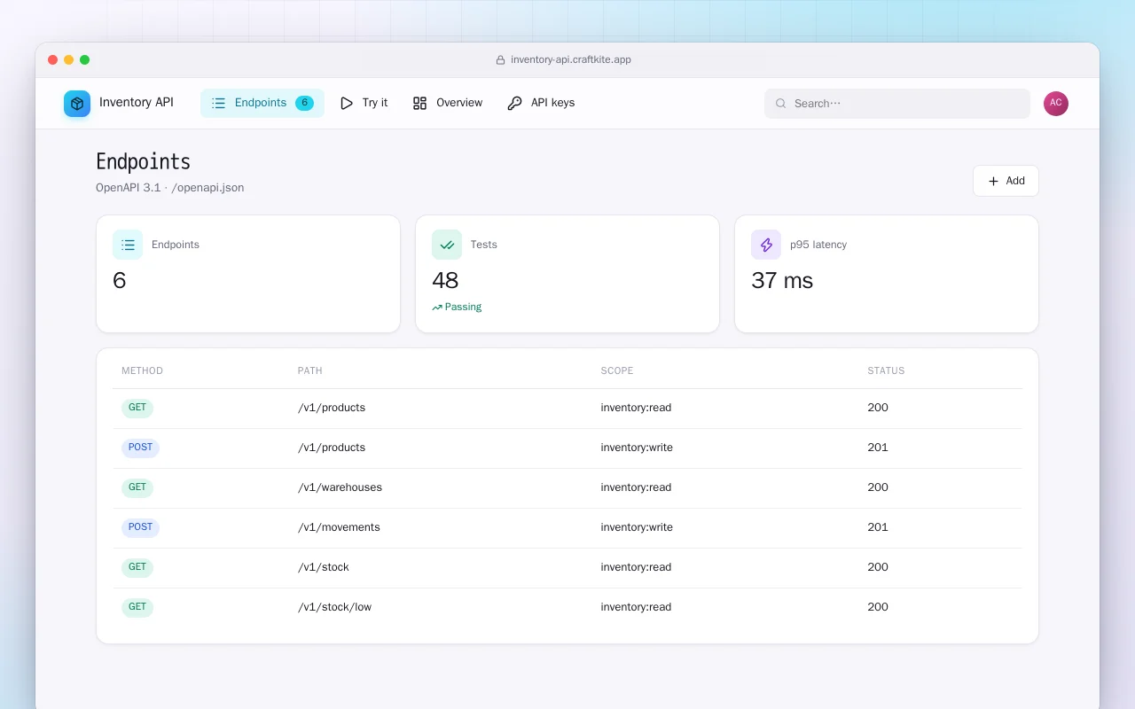Image resolution: width=1135 pixels, height=709 pixels.
Task: Click the Inventory API title text
Action: pos(137,103)
